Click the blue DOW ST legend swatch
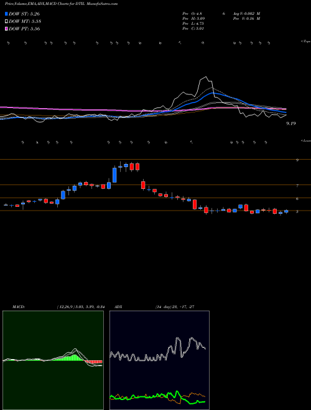 6,14
